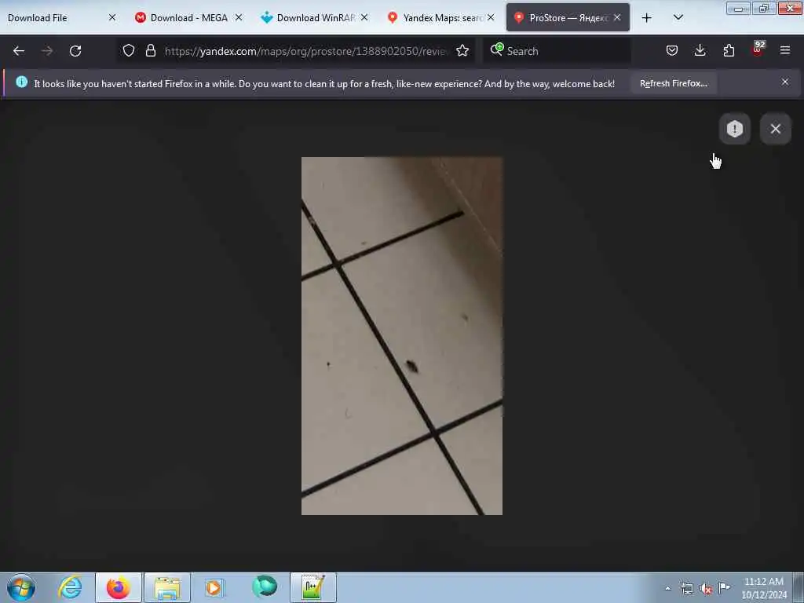Expand the list all tabs chevron
804x603 pixels.
coord(678,18)
